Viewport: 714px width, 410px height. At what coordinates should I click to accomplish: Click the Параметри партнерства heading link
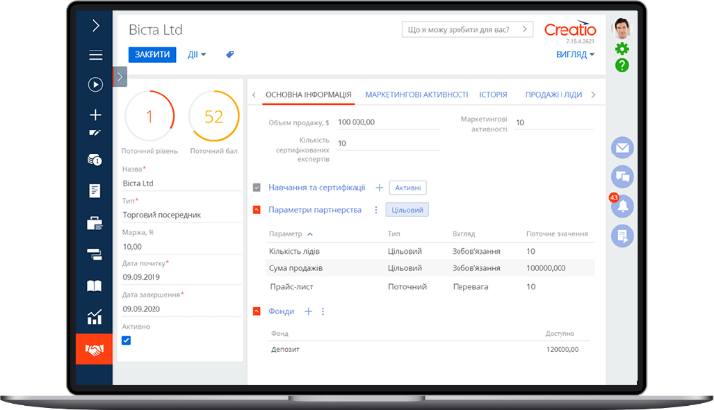(x=315, y=210)
